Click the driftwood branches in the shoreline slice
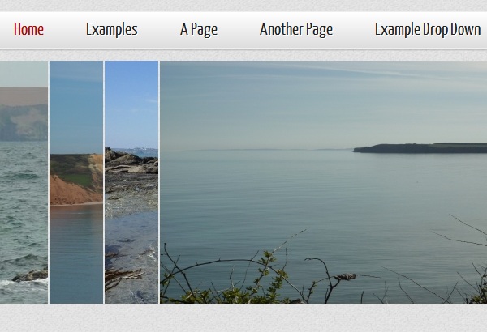This screenshot has width=487, height=332. click(x=123, y=278)
